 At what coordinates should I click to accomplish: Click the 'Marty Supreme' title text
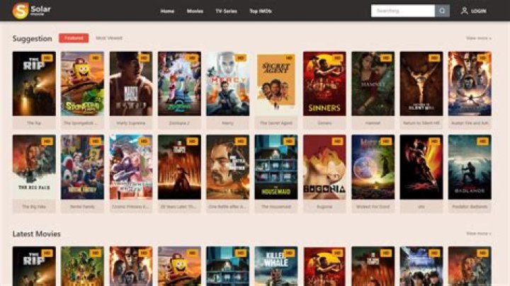pos(131,123)
